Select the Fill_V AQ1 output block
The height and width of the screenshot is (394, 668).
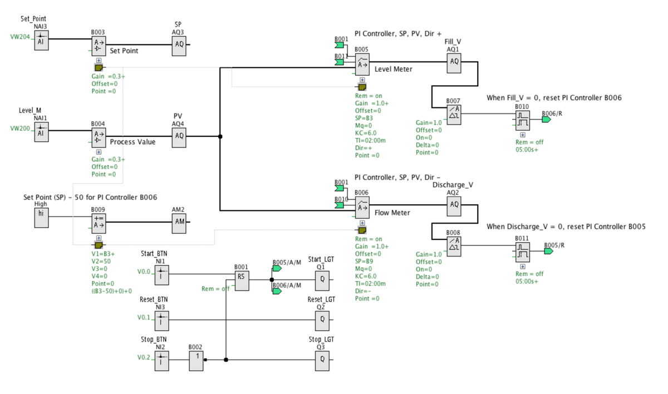tap(454, 63)
